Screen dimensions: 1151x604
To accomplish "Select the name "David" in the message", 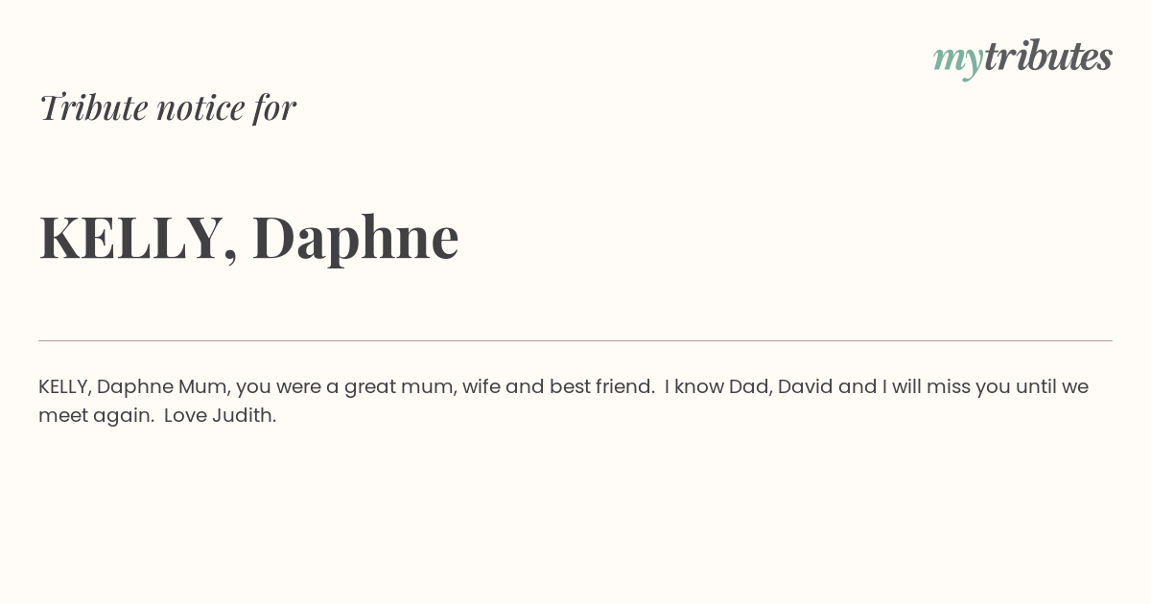I will [805, 386].
